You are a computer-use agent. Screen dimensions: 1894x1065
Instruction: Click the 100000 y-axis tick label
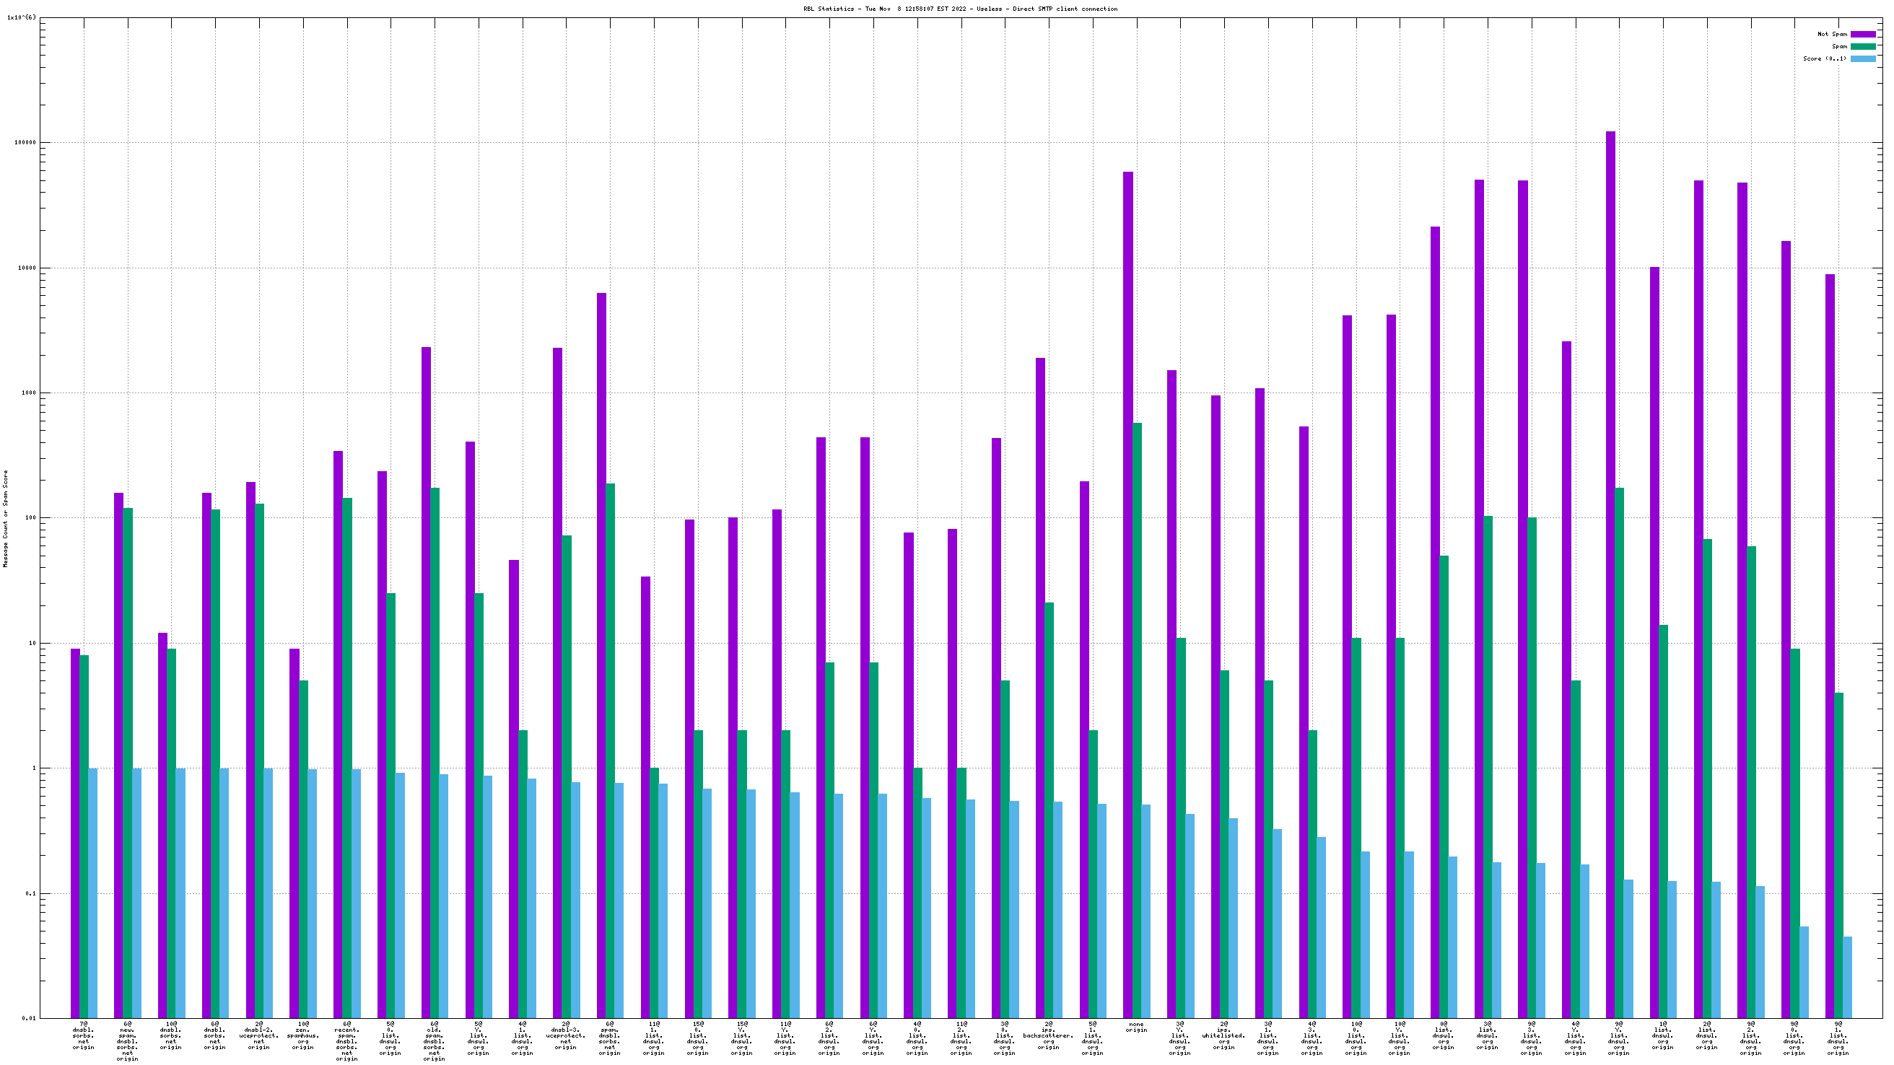tap(24, 143)
